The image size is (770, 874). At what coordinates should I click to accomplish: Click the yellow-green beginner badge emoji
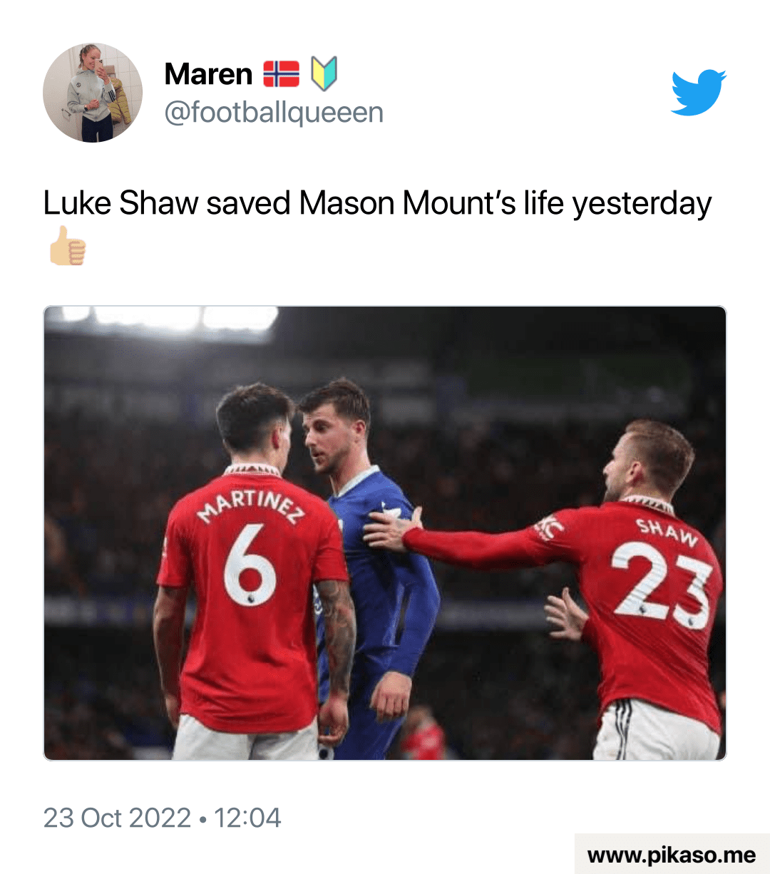(x=324, y=74)
